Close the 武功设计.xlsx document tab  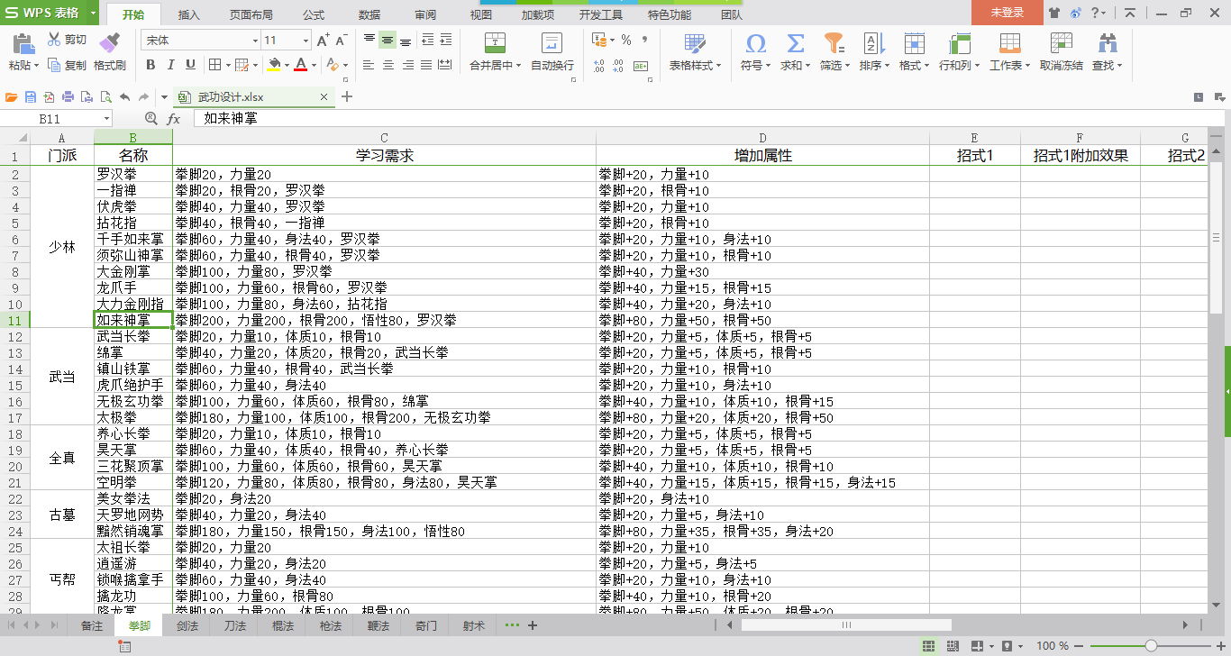tap(324, 97)
